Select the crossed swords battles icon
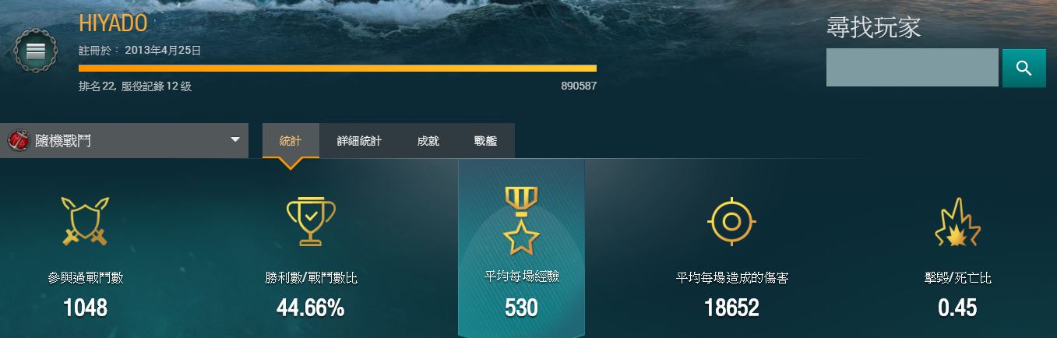This screenshot has height=338, width=1057. [x=85, y=220]
